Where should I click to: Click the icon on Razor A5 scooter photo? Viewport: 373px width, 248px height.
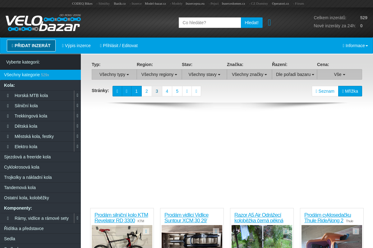pos(286,231)
